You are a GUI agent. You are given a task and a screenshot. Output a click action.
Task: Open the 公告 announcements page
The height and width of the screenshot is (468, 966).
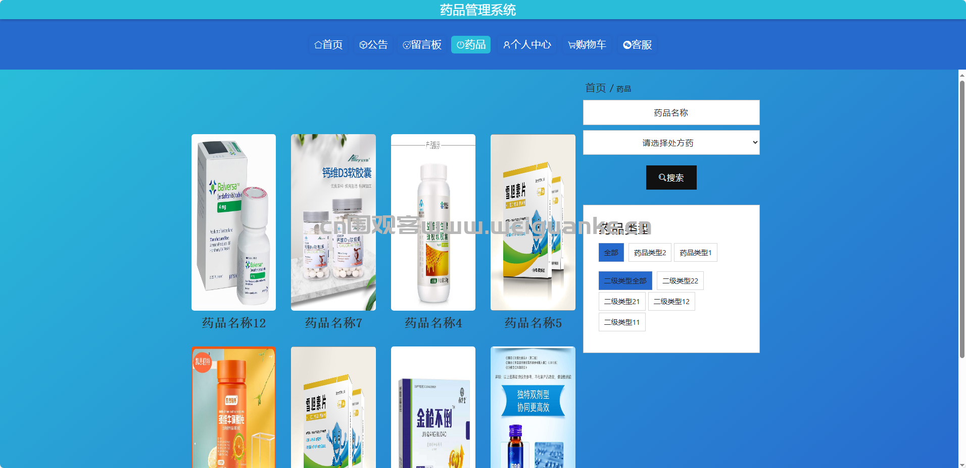pyautogui.click(x=373, y=45)
